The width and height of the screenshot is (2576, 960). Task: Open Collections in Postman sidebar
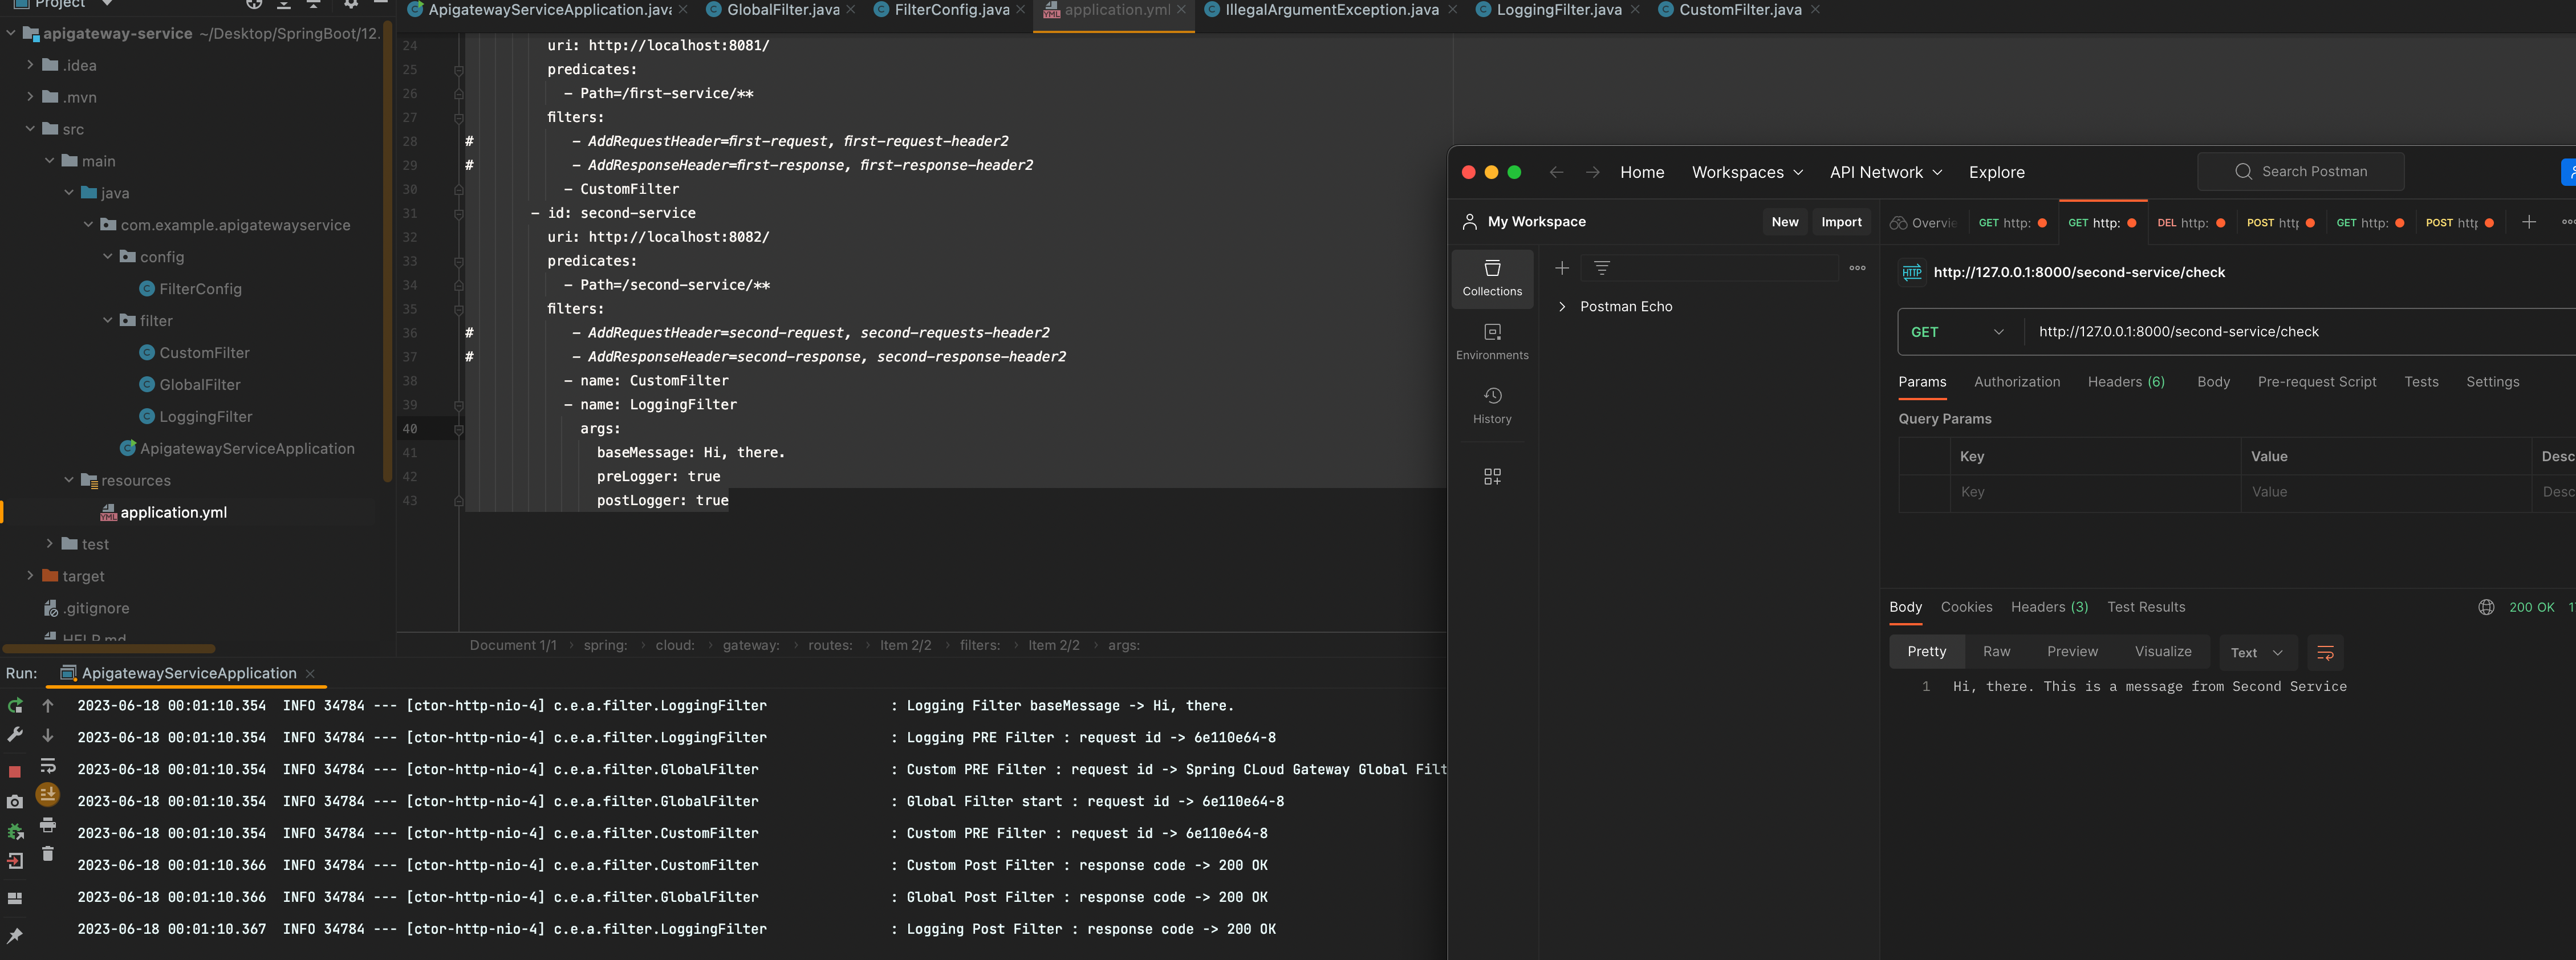(1492, 278)
